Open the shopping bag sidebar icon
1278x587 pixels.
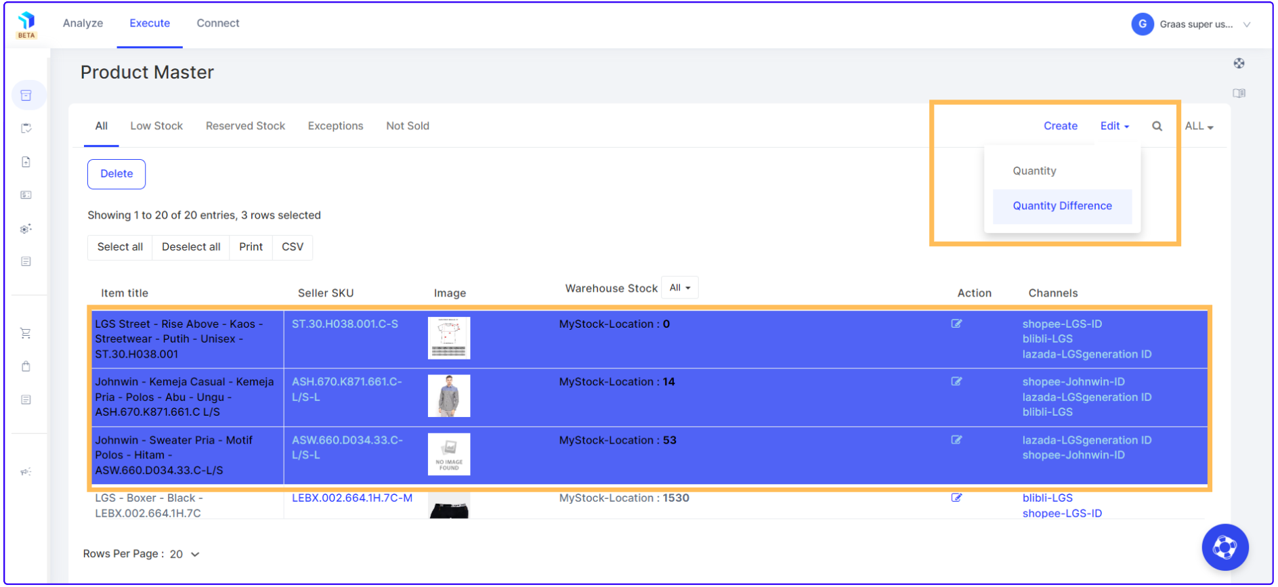(26, 366)
